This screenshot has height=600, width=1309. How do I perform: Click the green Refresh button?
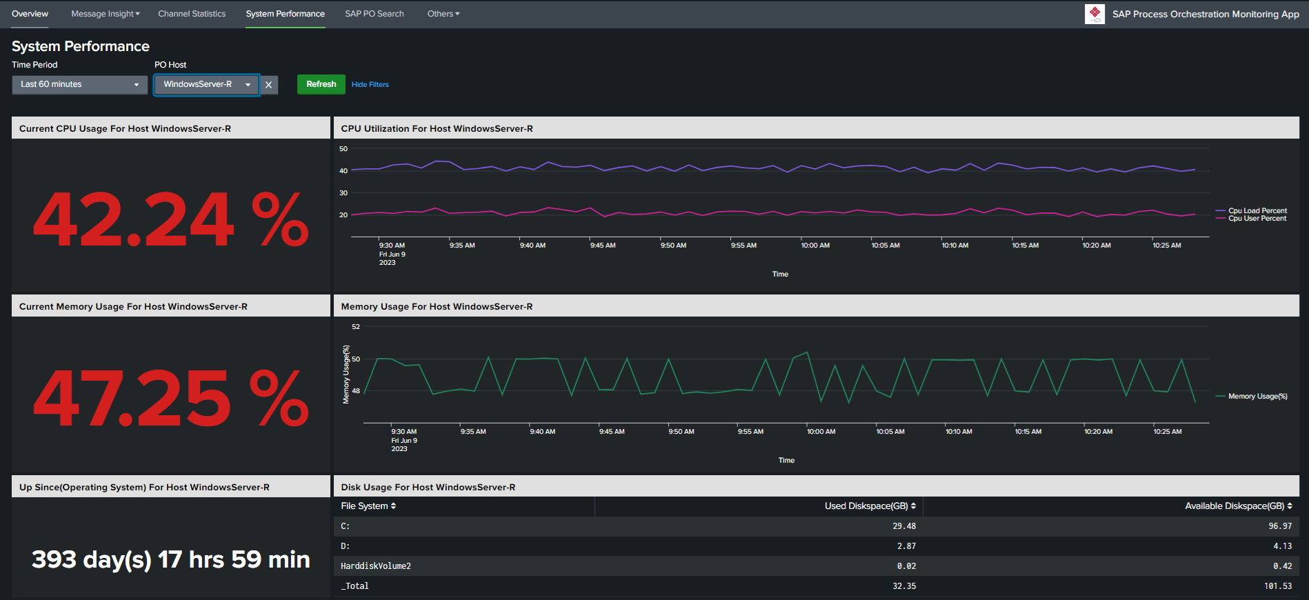click(321, 84)
